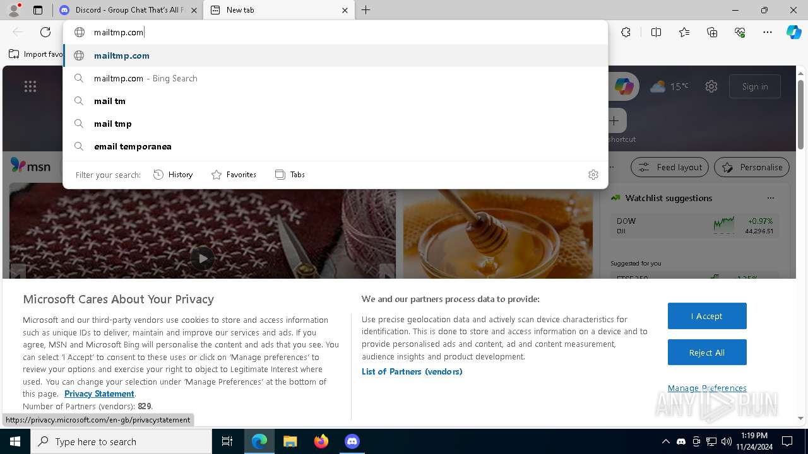This screenshot has height=454, width=808.
Task: Open Task View on taskbar
Action: click(227, 441)
